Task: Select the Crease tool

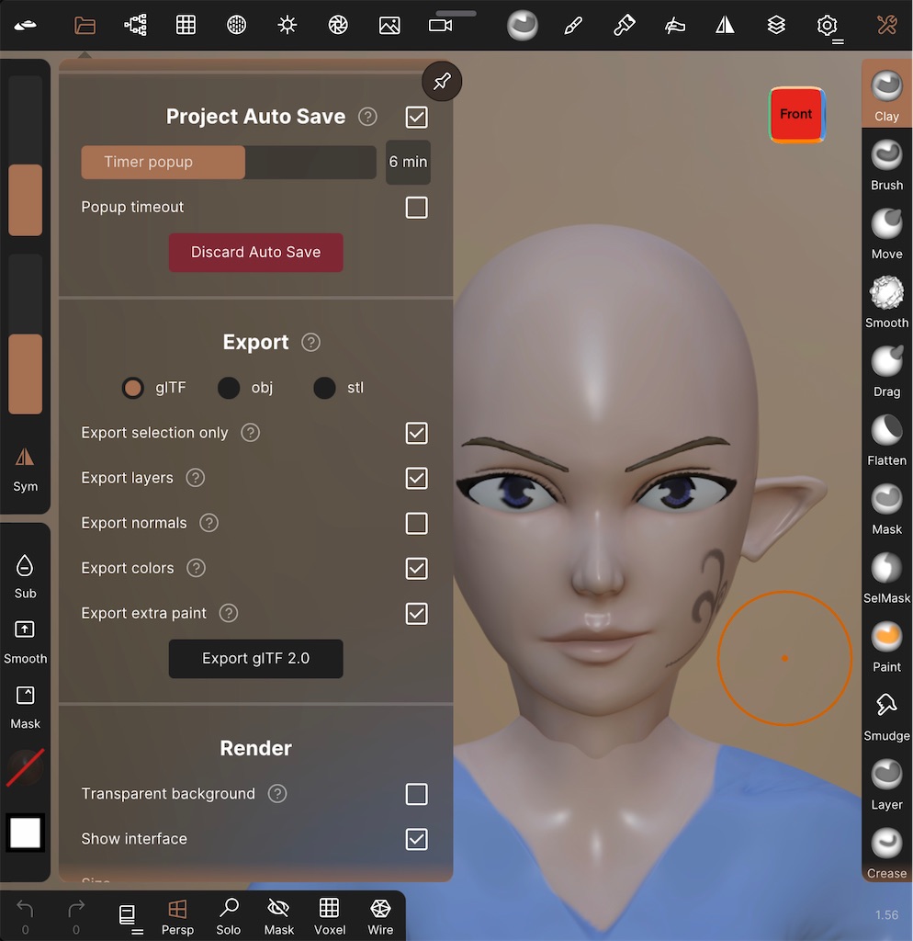Action: 886,853
